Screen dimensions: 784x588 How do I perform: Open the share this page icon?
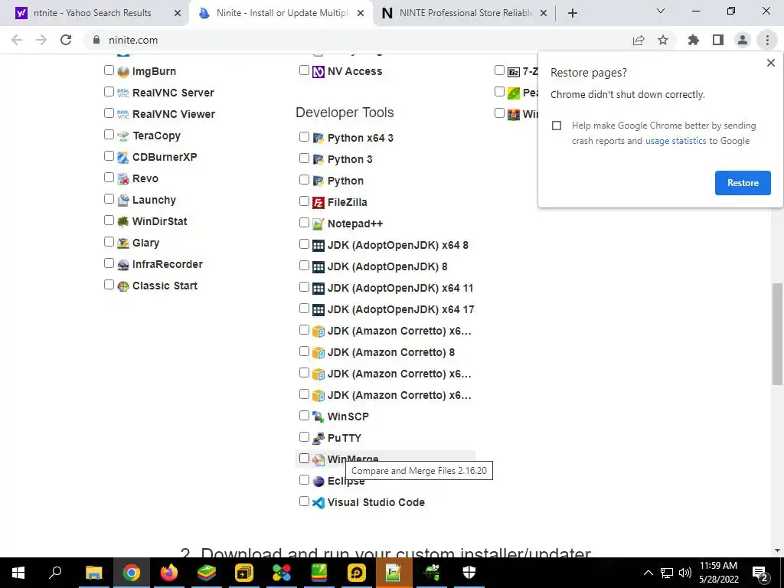pos(639,40)
